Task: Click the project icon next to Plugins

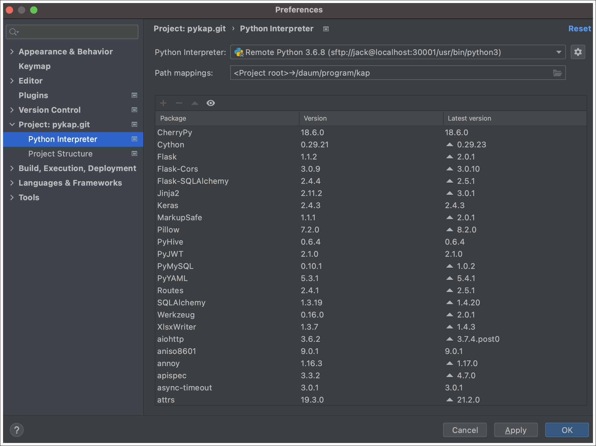Action: 134,95
